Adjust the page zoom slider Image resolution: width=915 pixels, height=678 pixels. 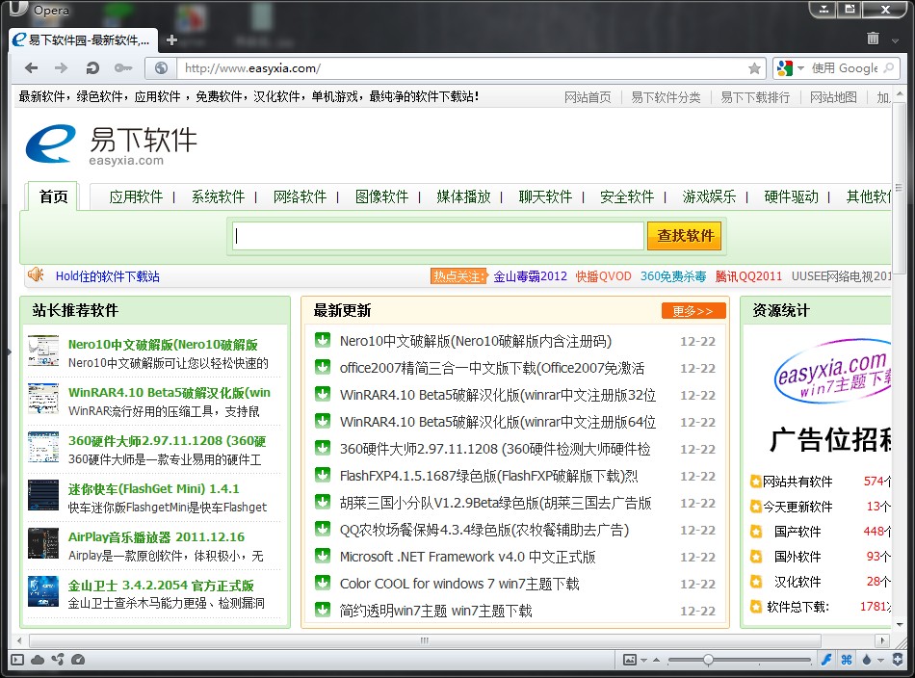708,660
